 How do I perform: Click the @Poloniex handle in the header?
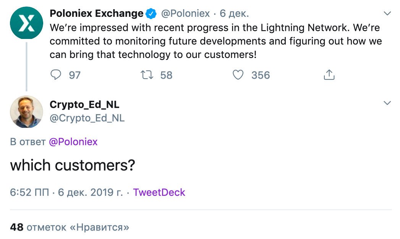point(185,13)
